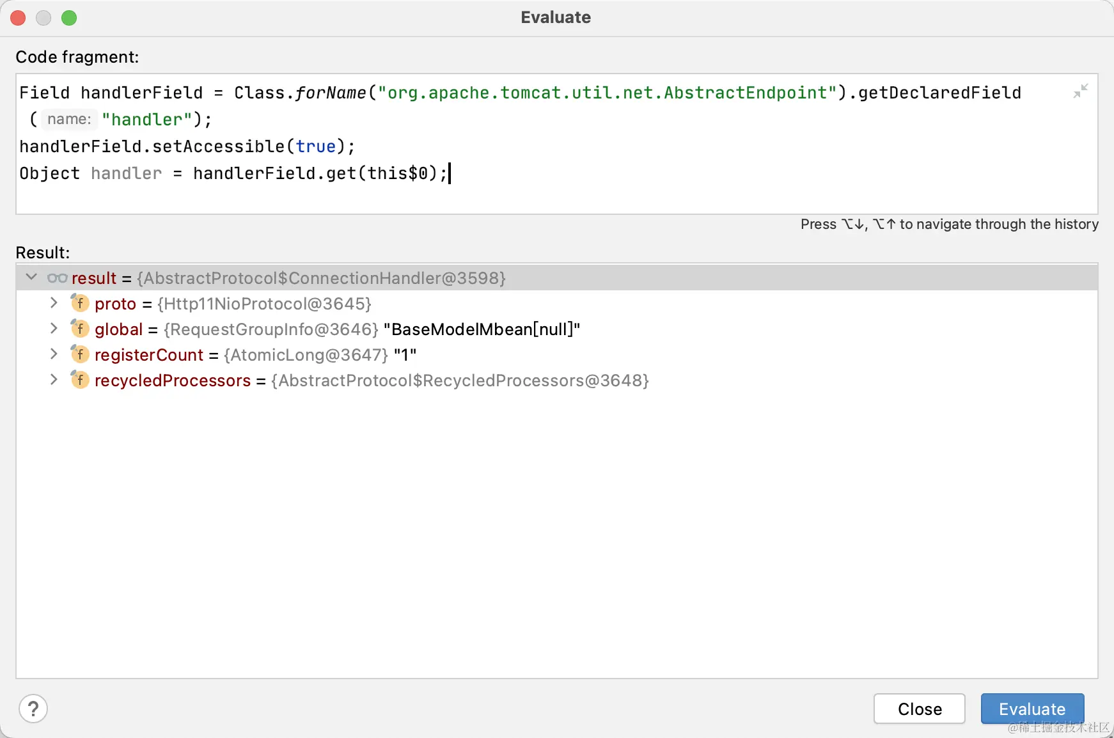Expand the recycledProcessors field node
The image size is (1114, 738).
coord(54,380)
